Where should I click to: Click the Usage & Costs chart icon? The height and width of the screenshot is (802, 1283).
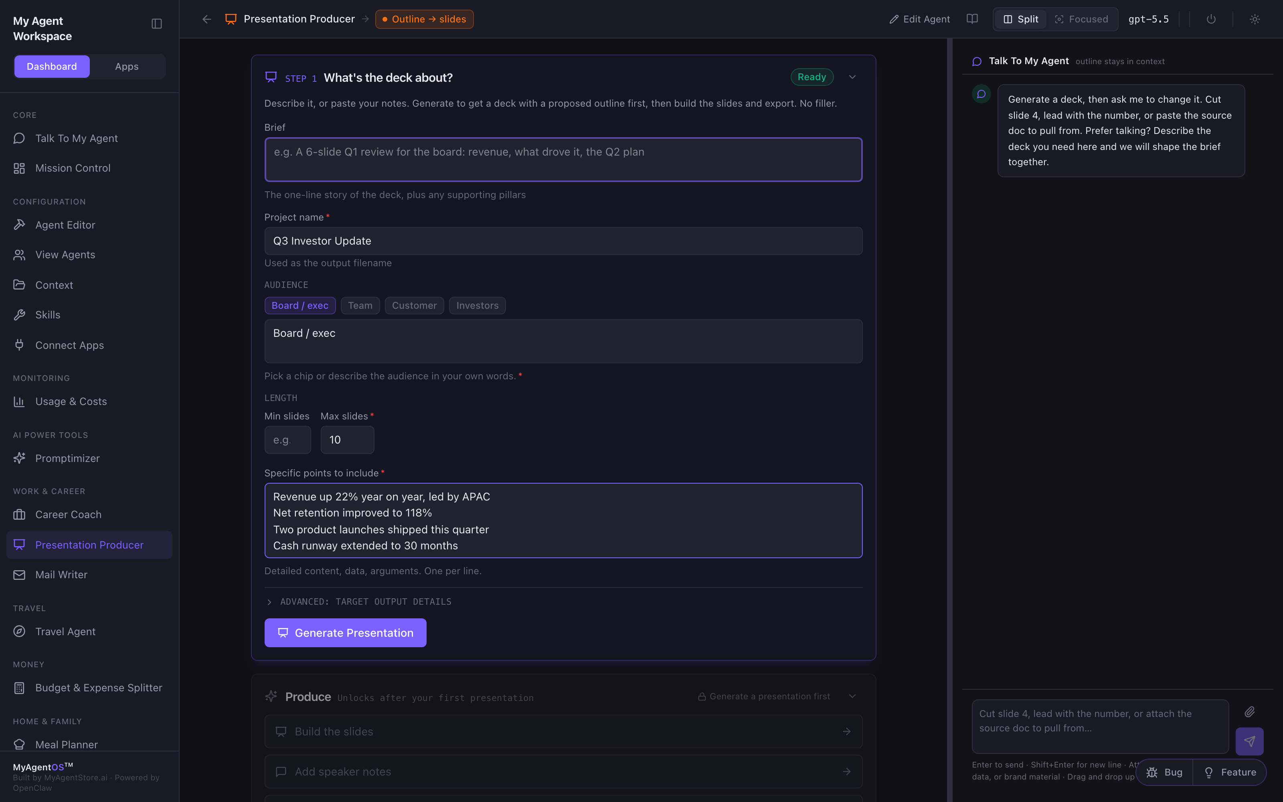pos(19,401)
